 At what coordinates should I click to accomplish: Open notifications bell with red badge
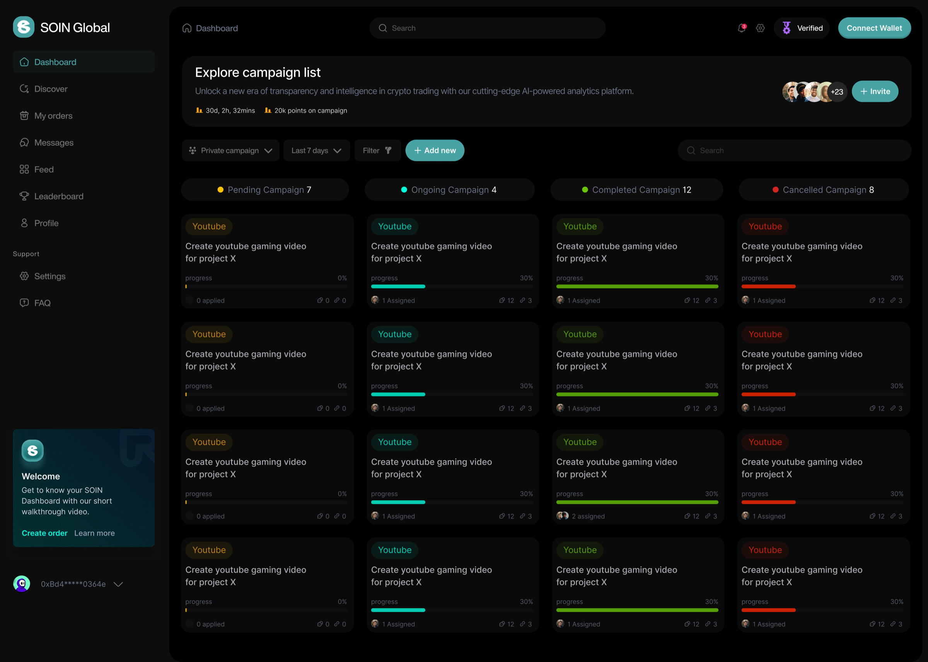point(742,28)
